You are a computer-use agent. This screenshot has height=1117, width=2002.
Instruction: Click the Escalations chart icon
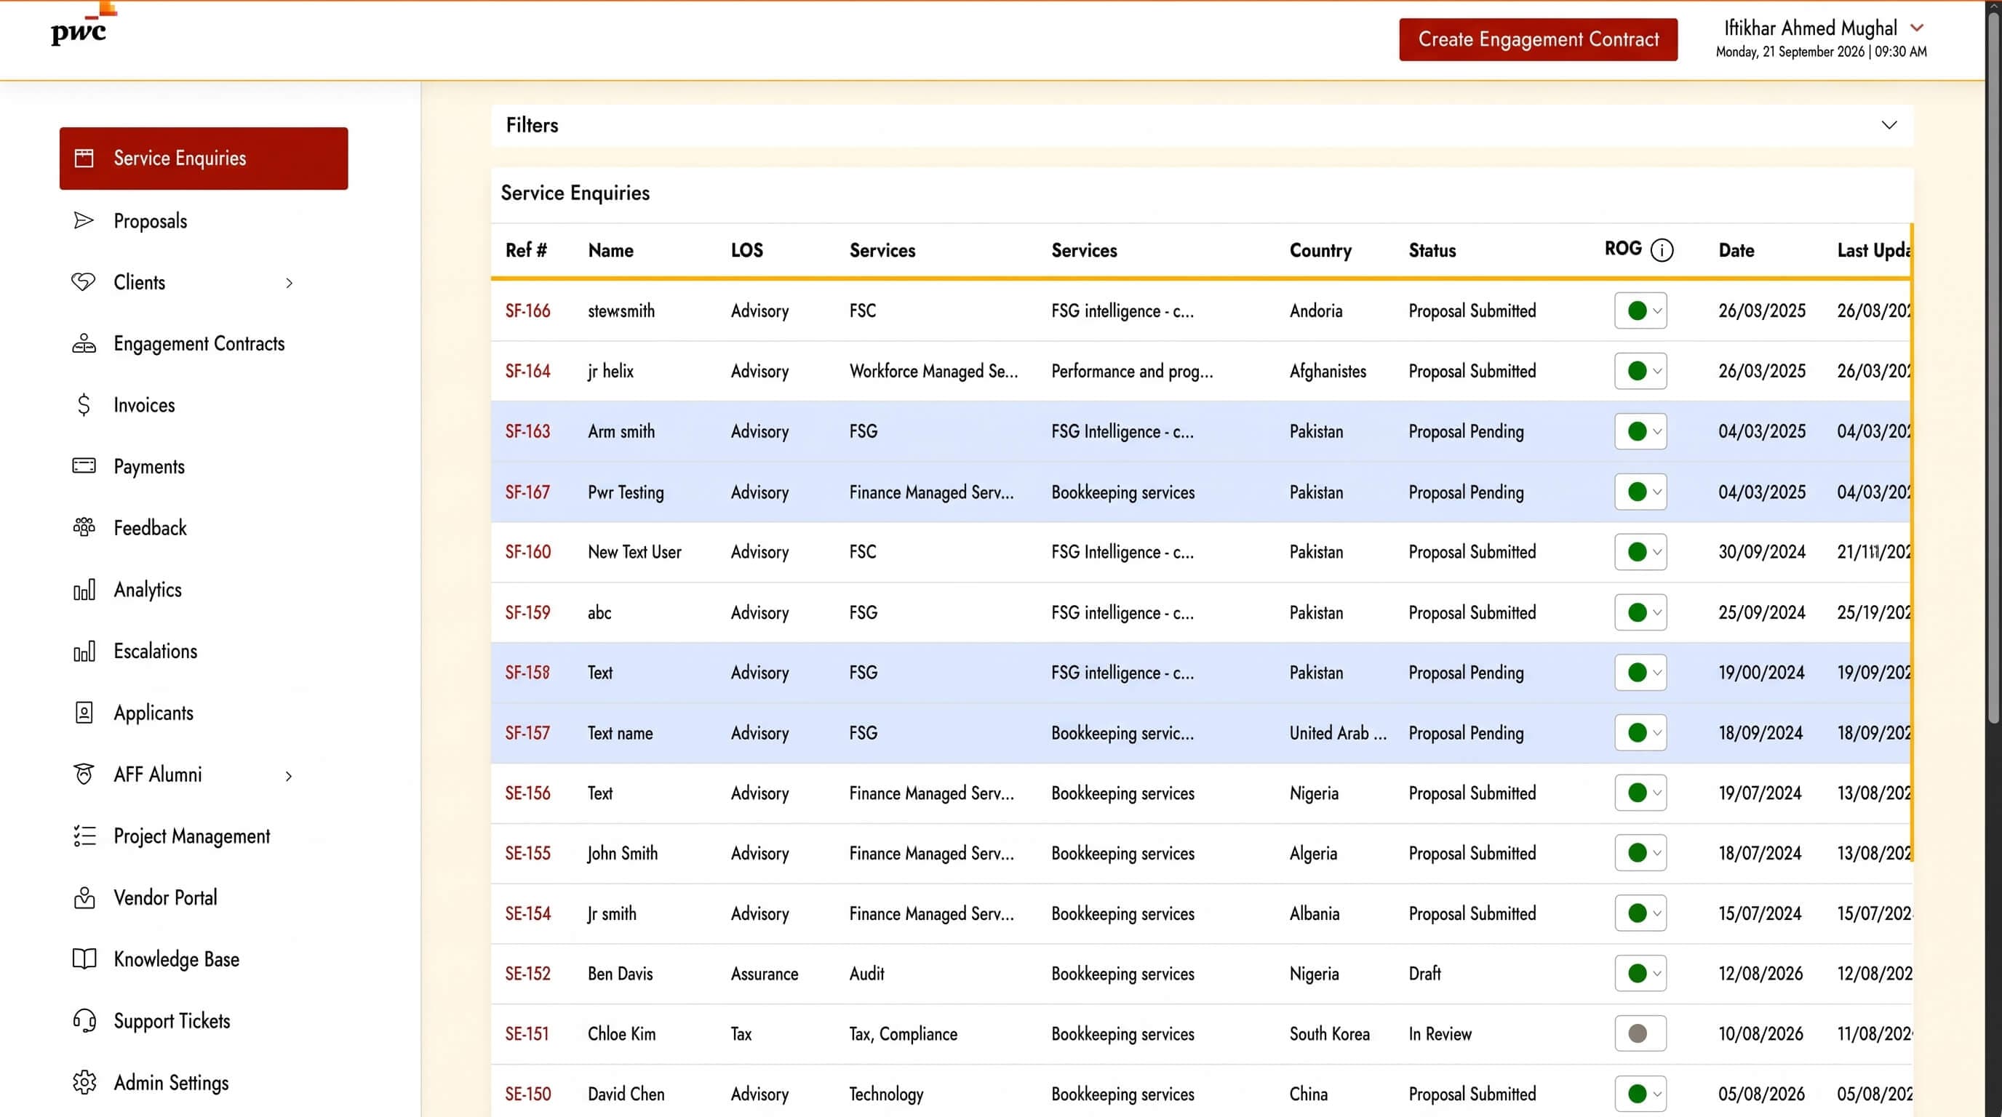[x=84, y=651]
